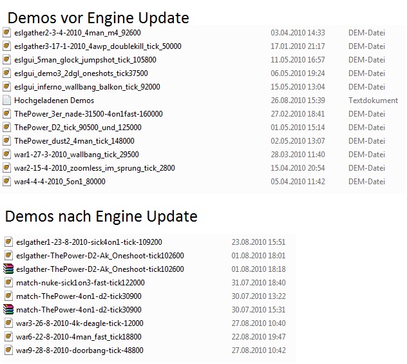The width and height of the screenshot is (407, 364).
Task: Click the icon of eslgather1-23-8-2010-sick4on1-tick-109200
Action: (8, 242)
